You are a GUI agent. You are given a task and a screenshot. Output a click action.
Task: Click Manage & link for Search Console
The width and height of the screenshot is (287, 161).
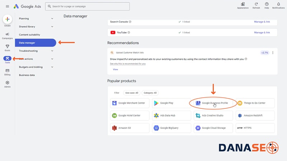(x=262, y=22)
